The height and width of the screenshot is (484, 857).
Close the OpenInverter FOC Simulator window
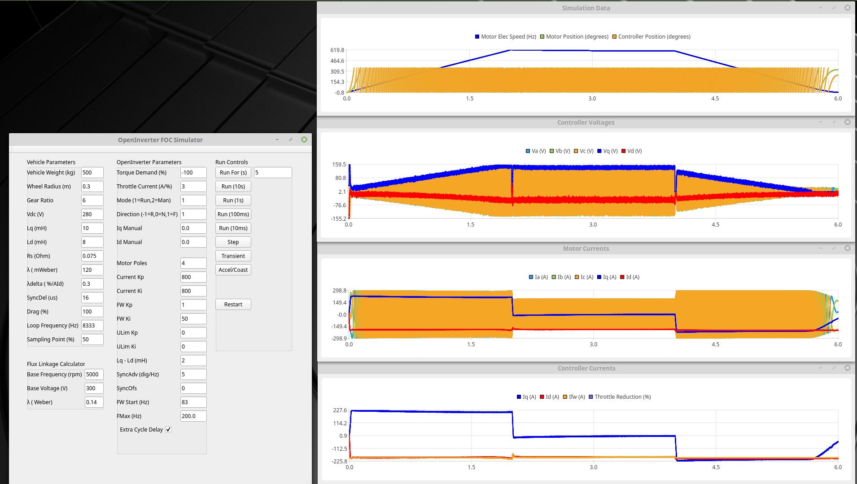click(x=304, y=140)
